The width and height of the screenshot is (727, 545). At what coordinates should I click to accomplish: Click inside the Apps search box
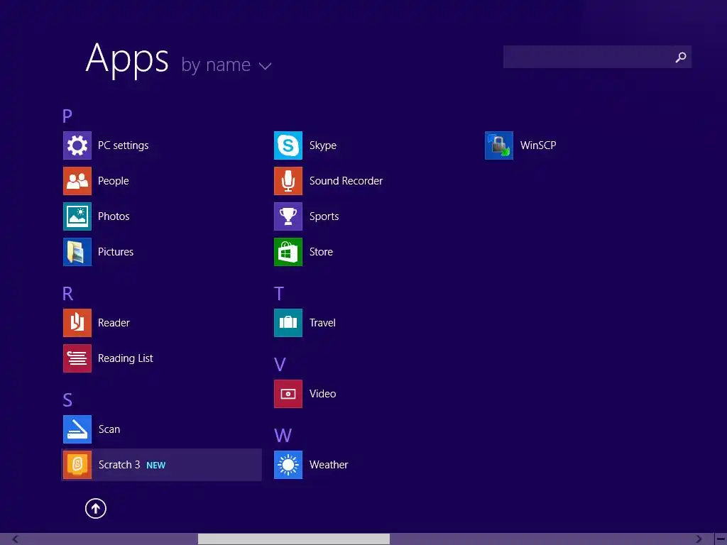(597, 57)
